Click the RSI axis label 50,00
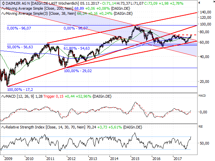Screen dimensions: 215x161 pos(205,143)
